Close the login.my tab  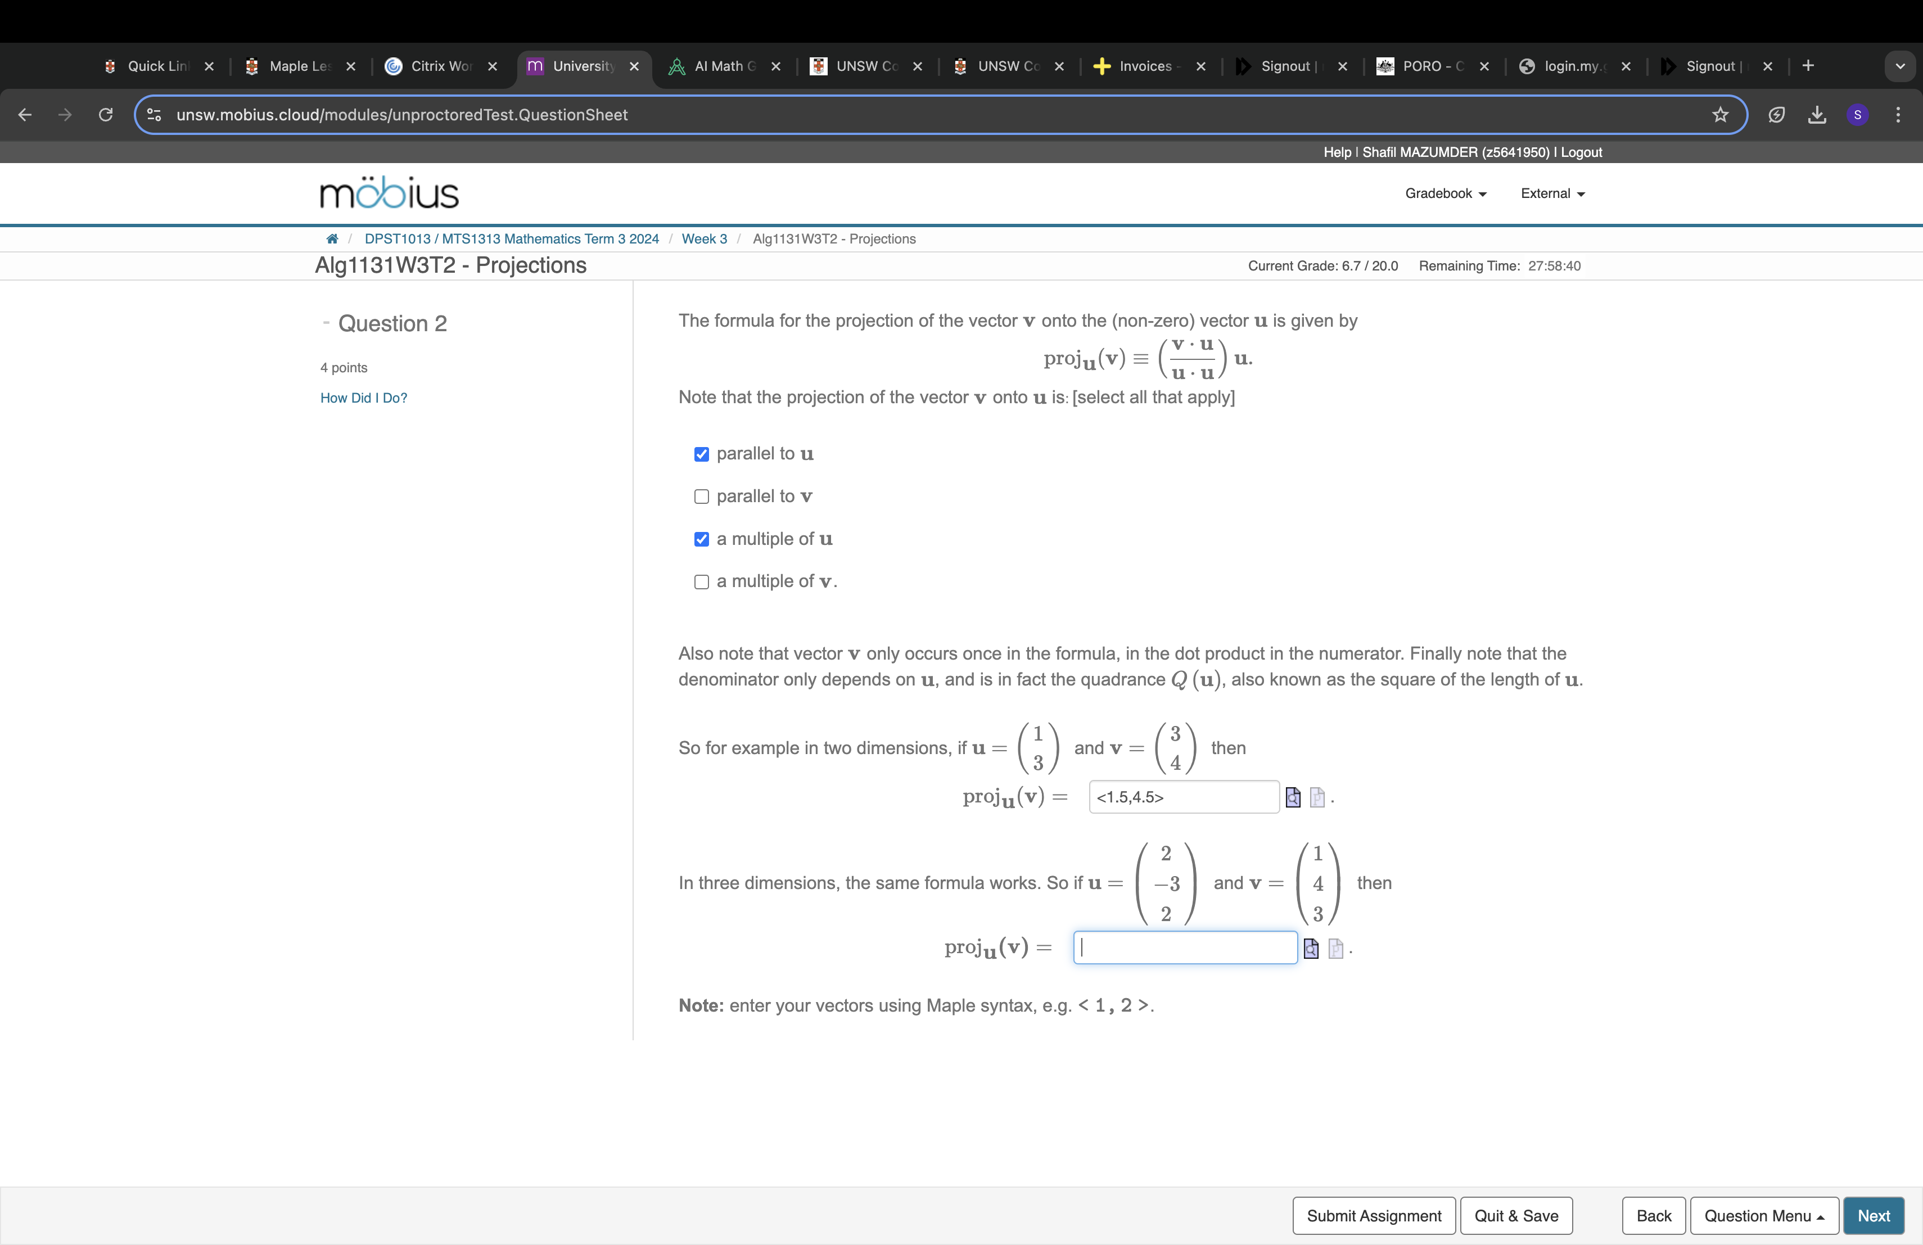click(1626, 66)
